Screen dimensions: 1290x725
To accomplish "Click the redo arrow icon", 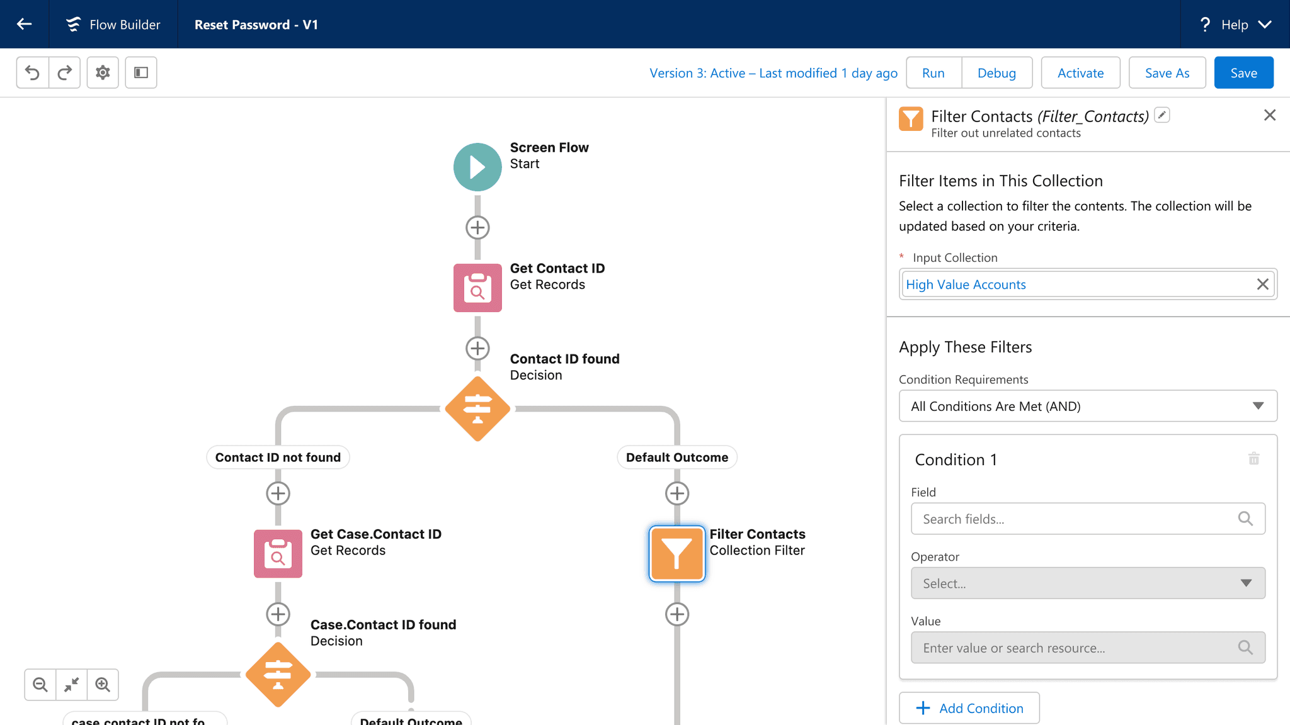I will pos(64,73).
